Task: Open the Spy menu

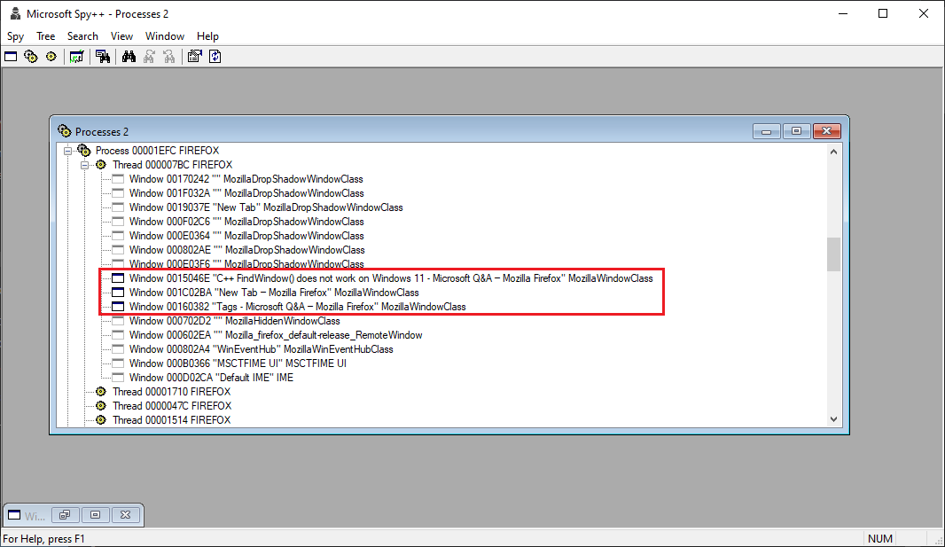Action: pyautogui.click(x=15, y=36)
